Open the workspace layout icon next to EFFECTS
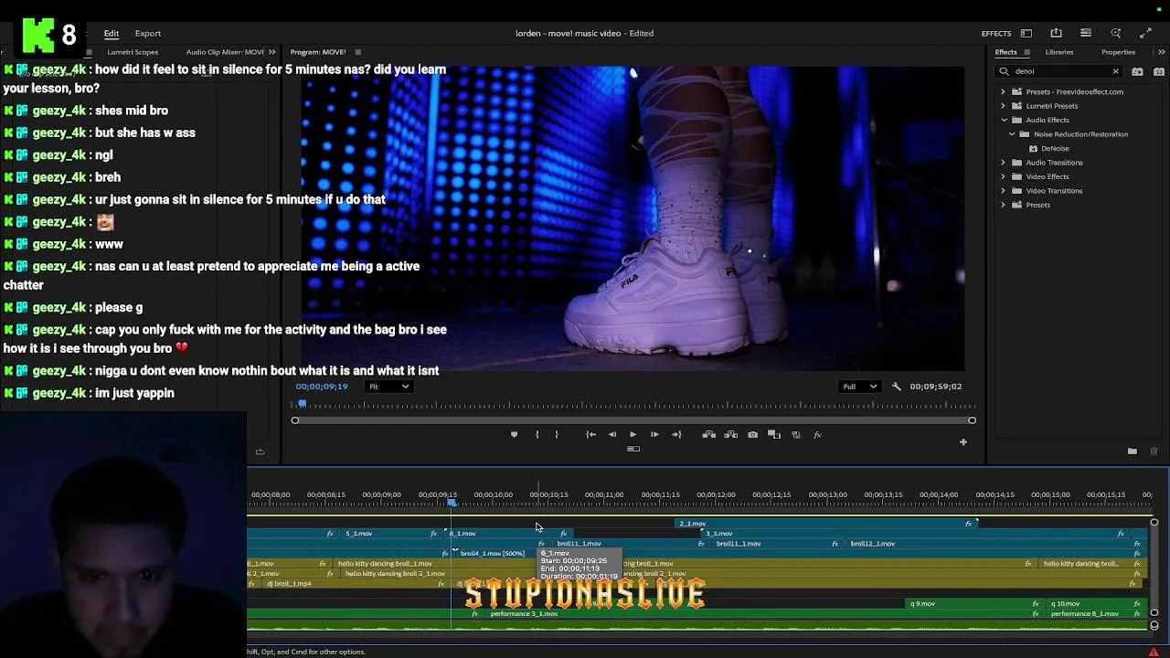 pos(1026,34)
